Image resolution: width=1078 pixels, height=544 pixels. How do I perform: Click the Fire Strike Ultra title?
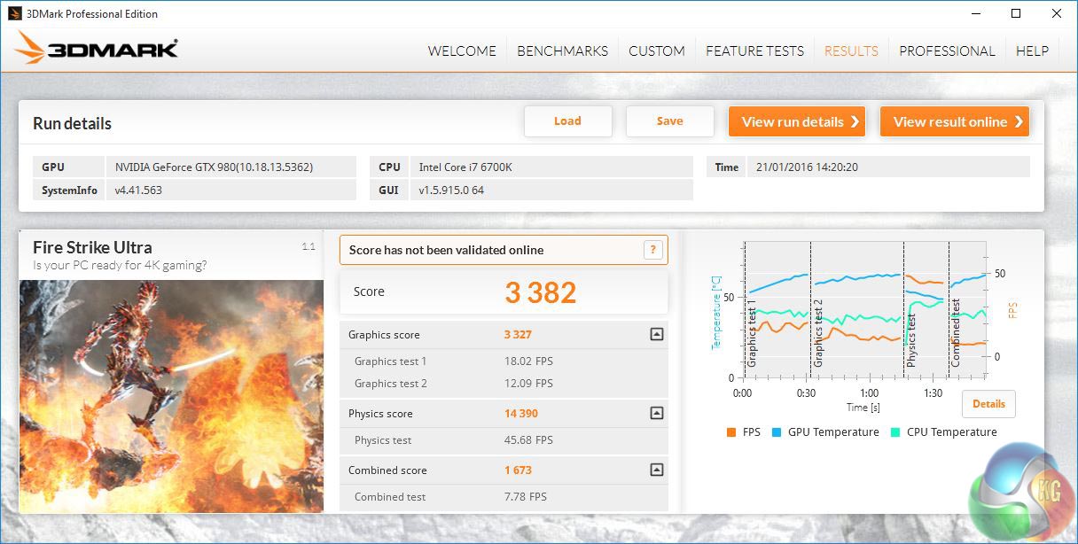coord(92,247)
